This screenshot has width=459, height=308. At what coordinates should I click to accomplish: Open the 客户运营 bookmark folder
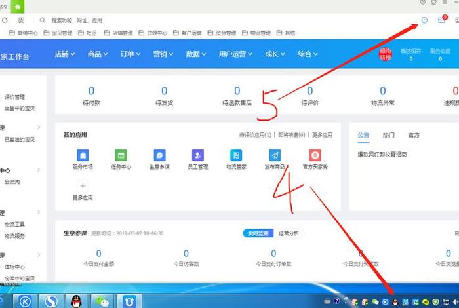188,33
